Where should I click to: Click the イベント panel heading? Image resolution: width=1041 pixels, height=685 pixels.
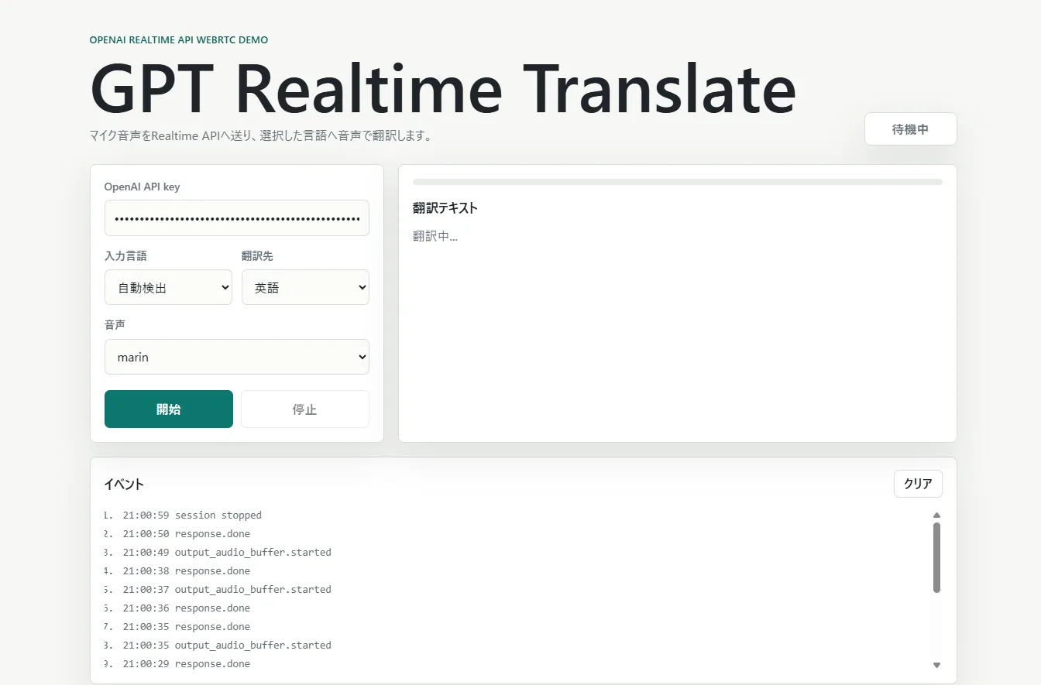(124, 485)
